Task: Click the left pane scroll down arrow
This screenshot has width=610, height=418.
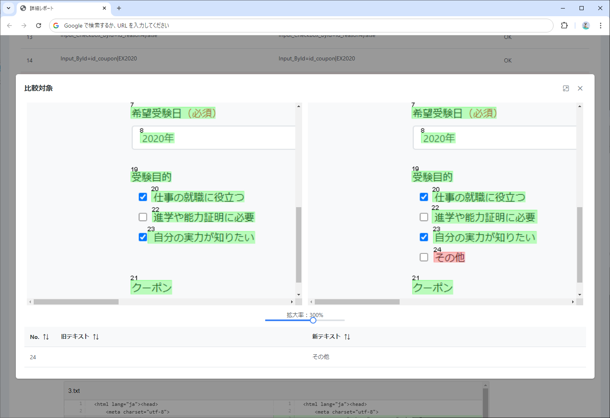Action: [299, 295]
